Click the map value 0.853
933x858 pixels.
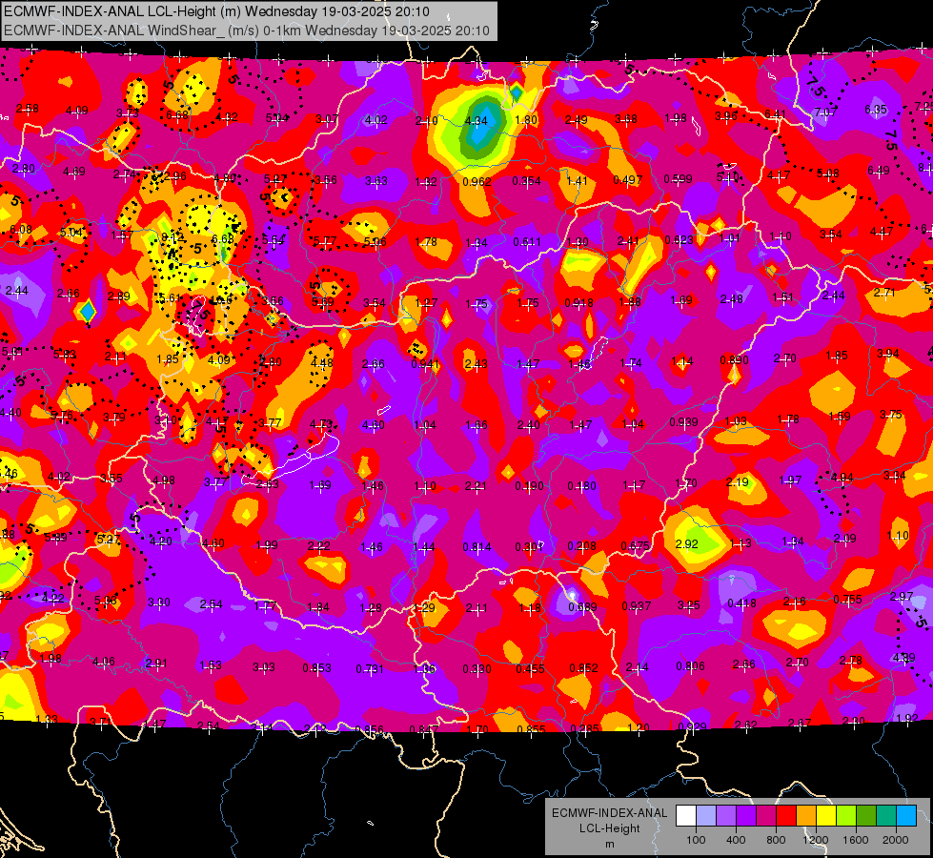[x=316, y=668]
